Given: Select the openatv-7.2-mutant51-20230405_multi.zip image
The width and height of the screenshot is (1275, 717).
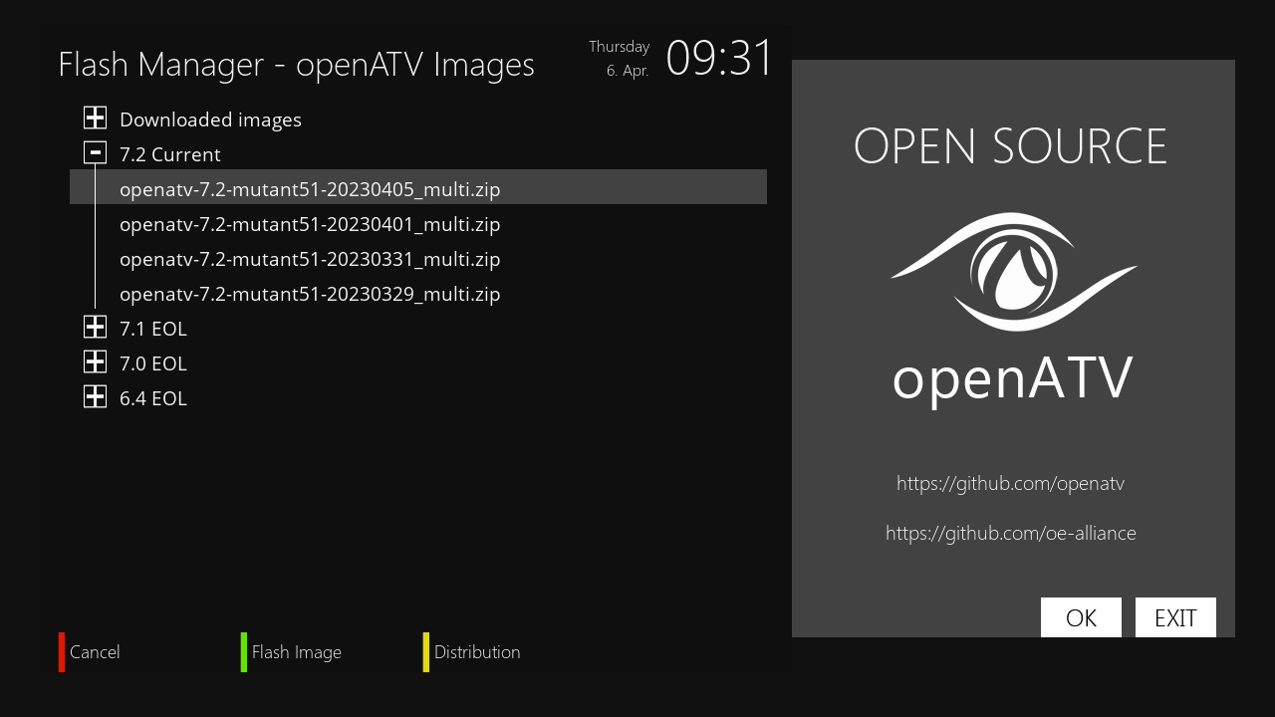Looking at the screenshot, I should (x=310, y=189).
